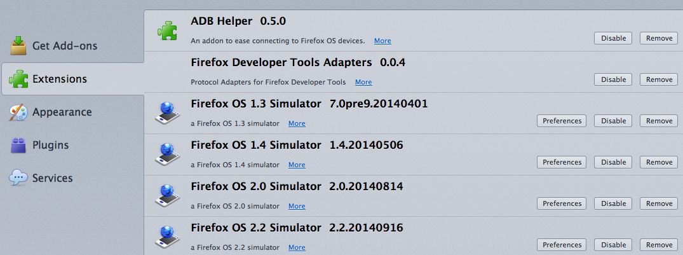The image size is (683, 255).
Task: Remove the Firefox OS 2.0 Simulator
Action: click(659, 203)
